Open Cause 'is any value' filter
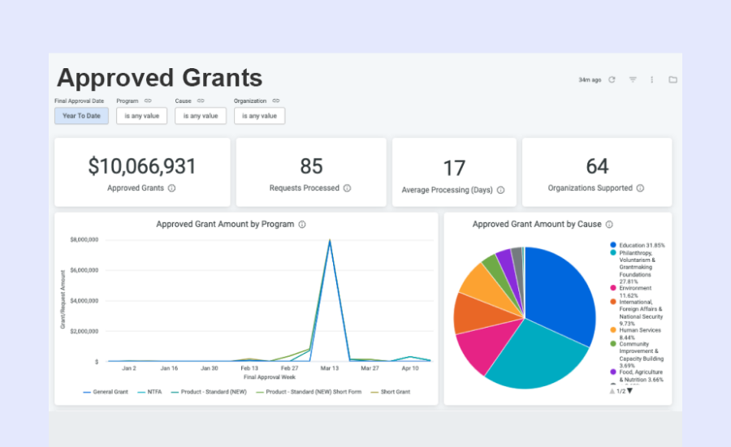The image size is (731, 447). [x=201, y=116]
